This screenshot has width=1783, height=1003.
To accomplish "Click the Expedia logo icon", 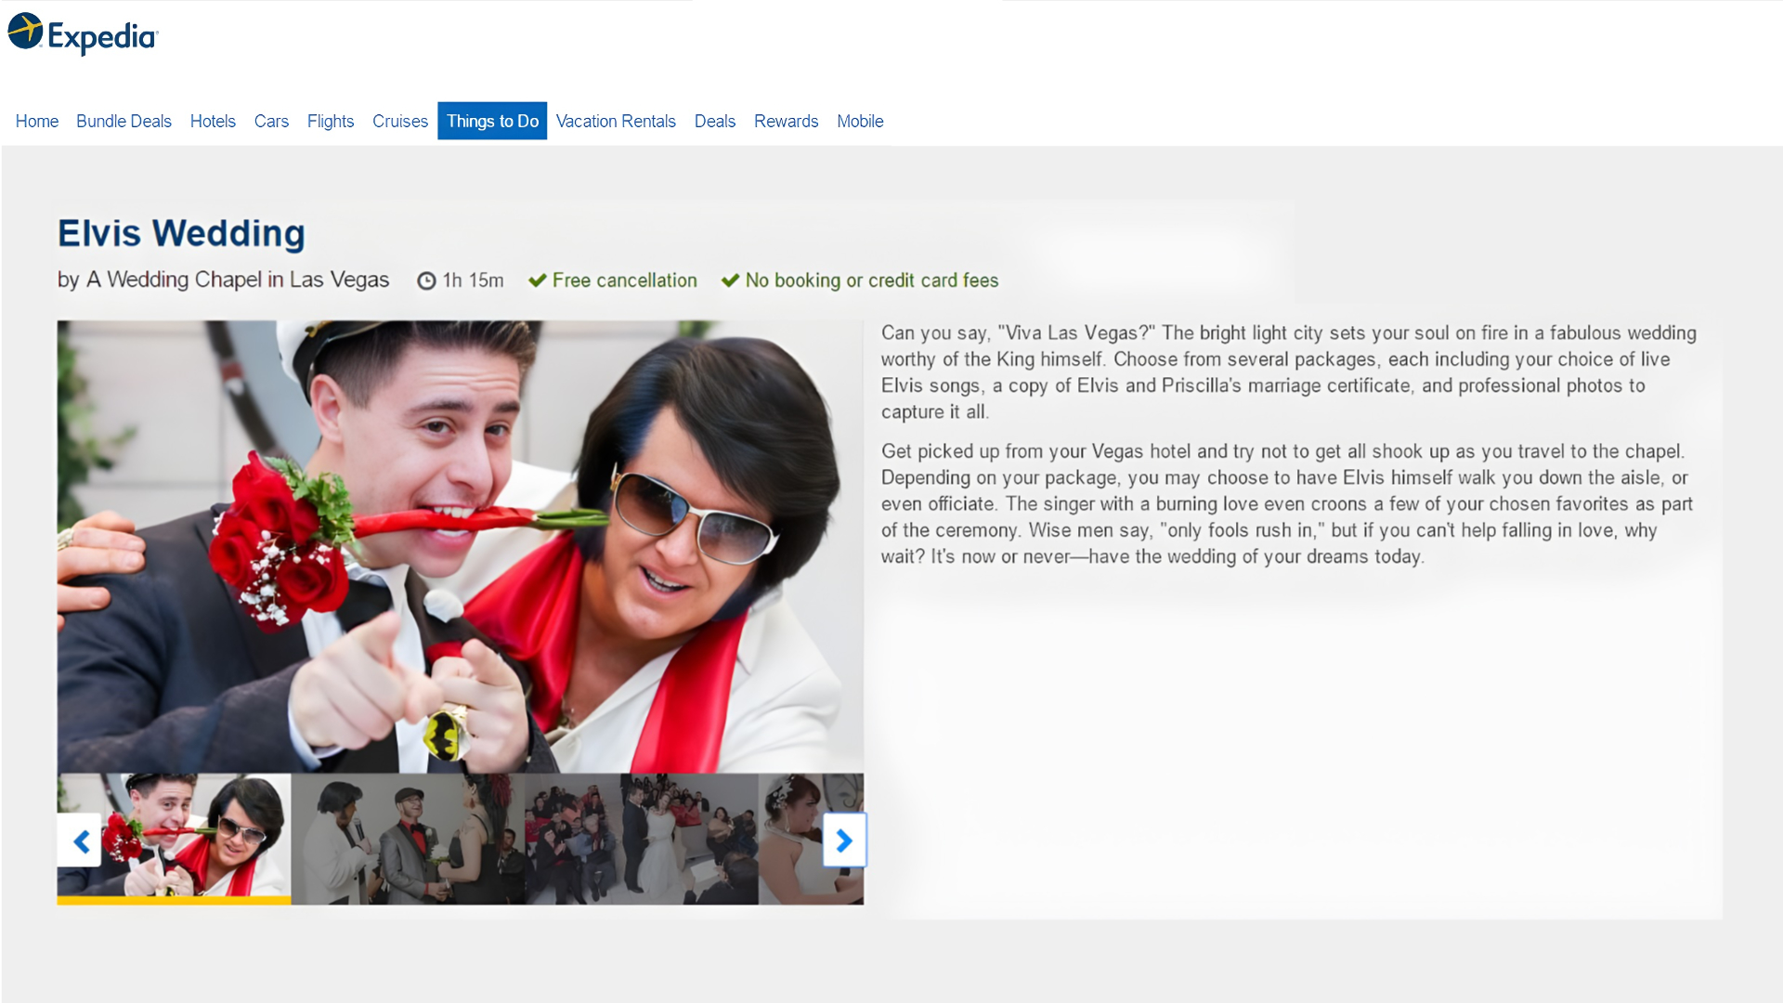I will click(x=26, y=32).
